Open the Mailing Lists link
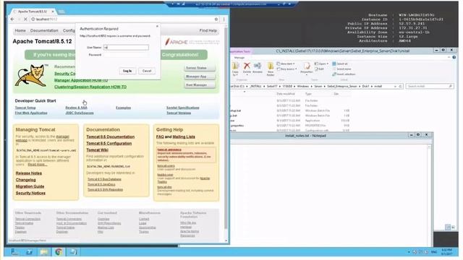Image resolution: width=463 pixels, height=260 pixels. coord(184,136)
